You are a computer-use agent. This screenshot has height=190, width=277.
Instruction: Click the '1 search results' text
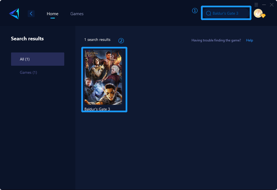pyautogui.click(x=97, y=39)
